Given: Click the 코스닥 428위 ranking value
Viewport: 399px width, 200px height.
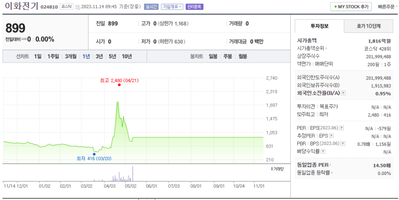Looking at the screenshot, I should 378,49.
